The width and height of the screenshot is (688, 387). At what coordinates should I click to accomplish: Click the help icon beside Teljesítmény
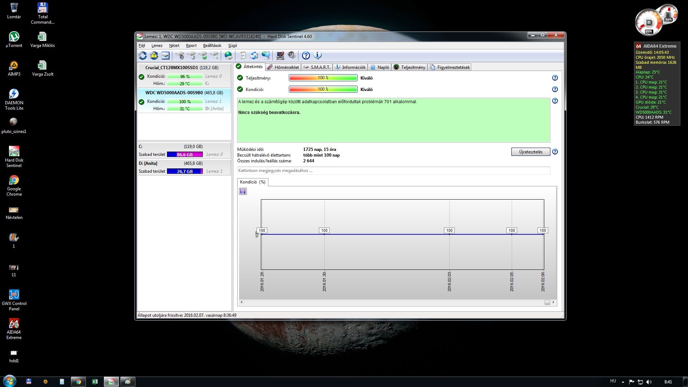click(x=555, y=78)
